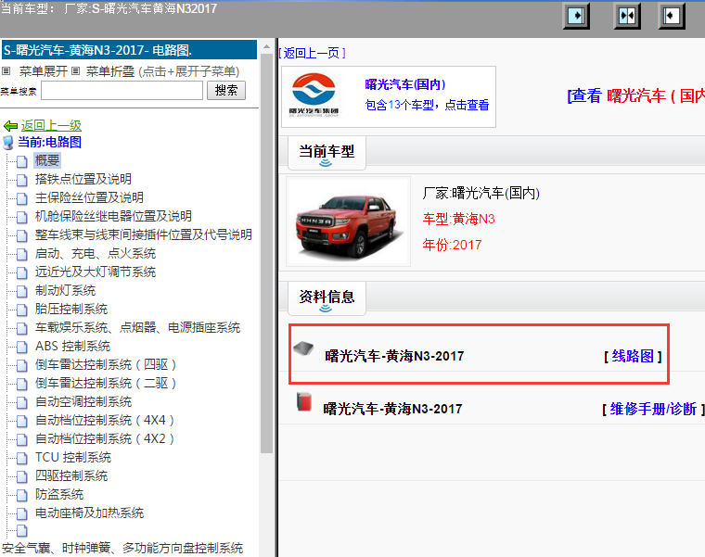Click the green back arrow icon
The width and height of the screenshot is (705, 557).
(x=10, y=126)
